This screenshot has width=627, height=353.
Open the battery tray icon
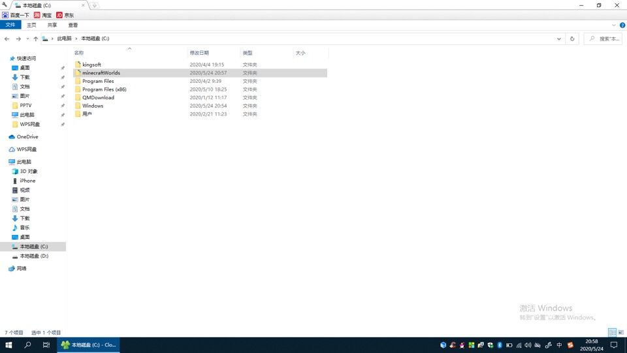[509, 345]
